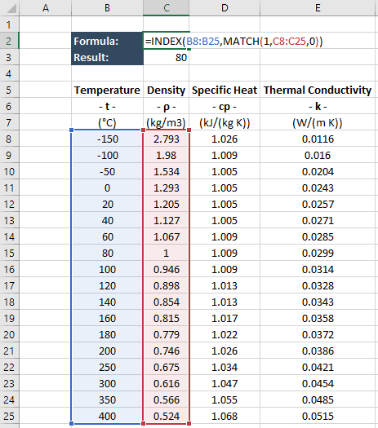Click the '(°C)' unit cell
378x428 pixels.
[x=107, y=122]
